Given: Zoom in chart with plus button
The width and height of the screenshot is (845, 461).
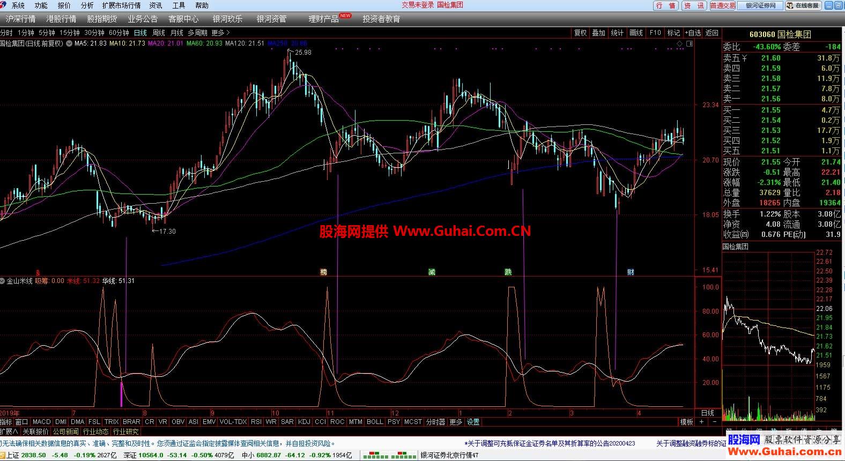Looking at the screenshot, I should (x=701, y=422).
